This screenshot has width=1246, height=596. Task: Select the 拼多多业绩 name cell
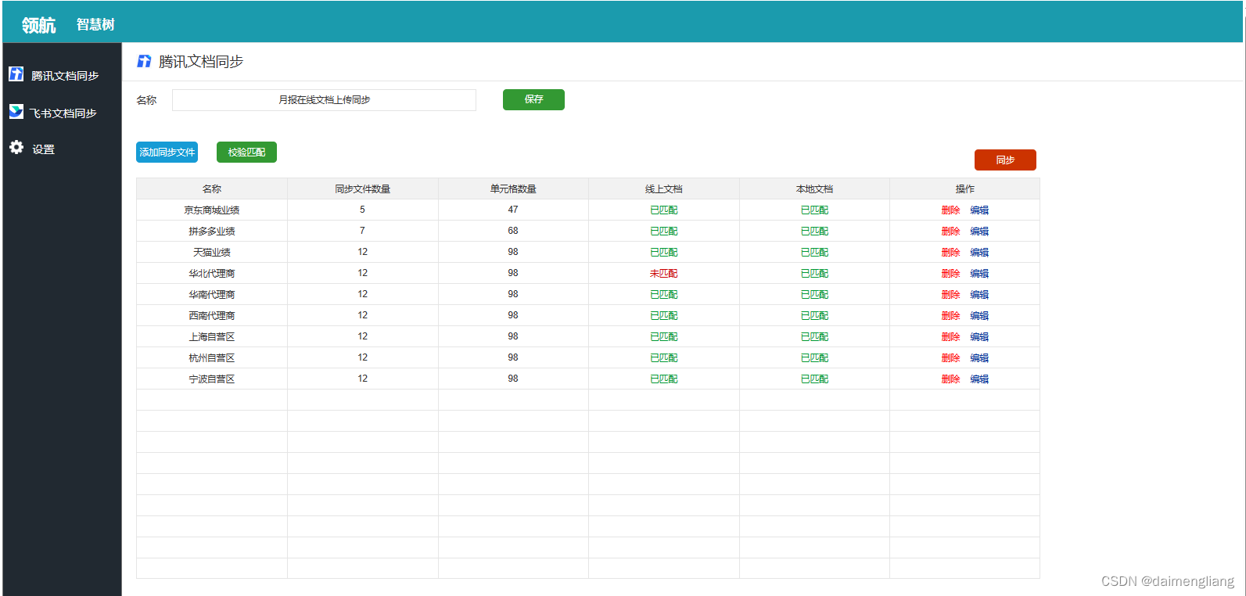(x=212, y=232)
